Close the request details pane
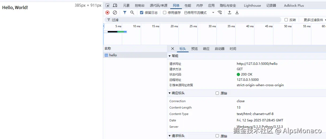Screen dimensions: 326x139 173,49
